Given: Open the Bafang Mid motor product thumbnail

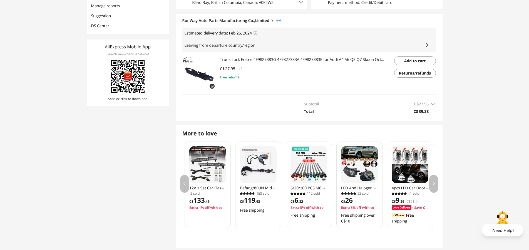Looking at the screenshot, I should [x=258, y=164].
